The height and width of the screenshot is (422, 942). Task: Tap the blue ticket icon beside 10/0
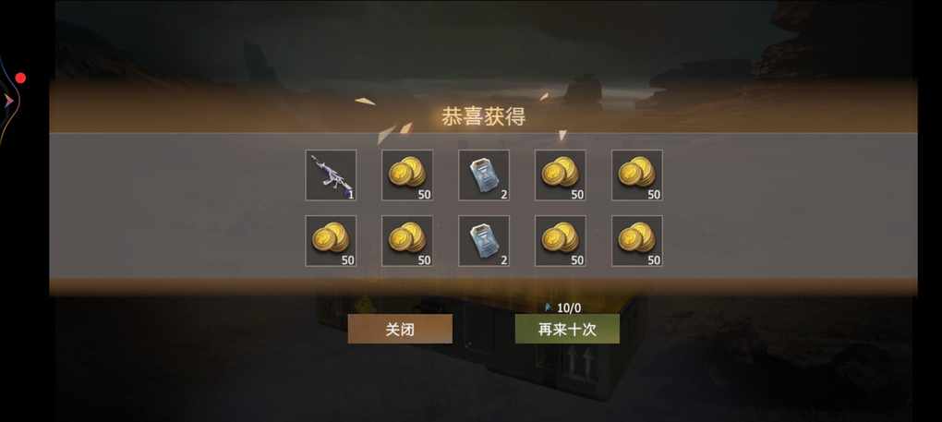tap(548, 307)
